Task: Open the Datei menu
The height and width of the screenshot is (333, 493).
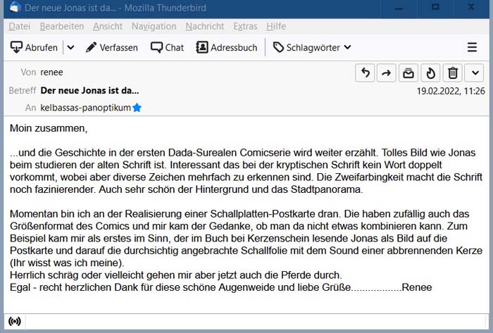Action: point(20,26)
